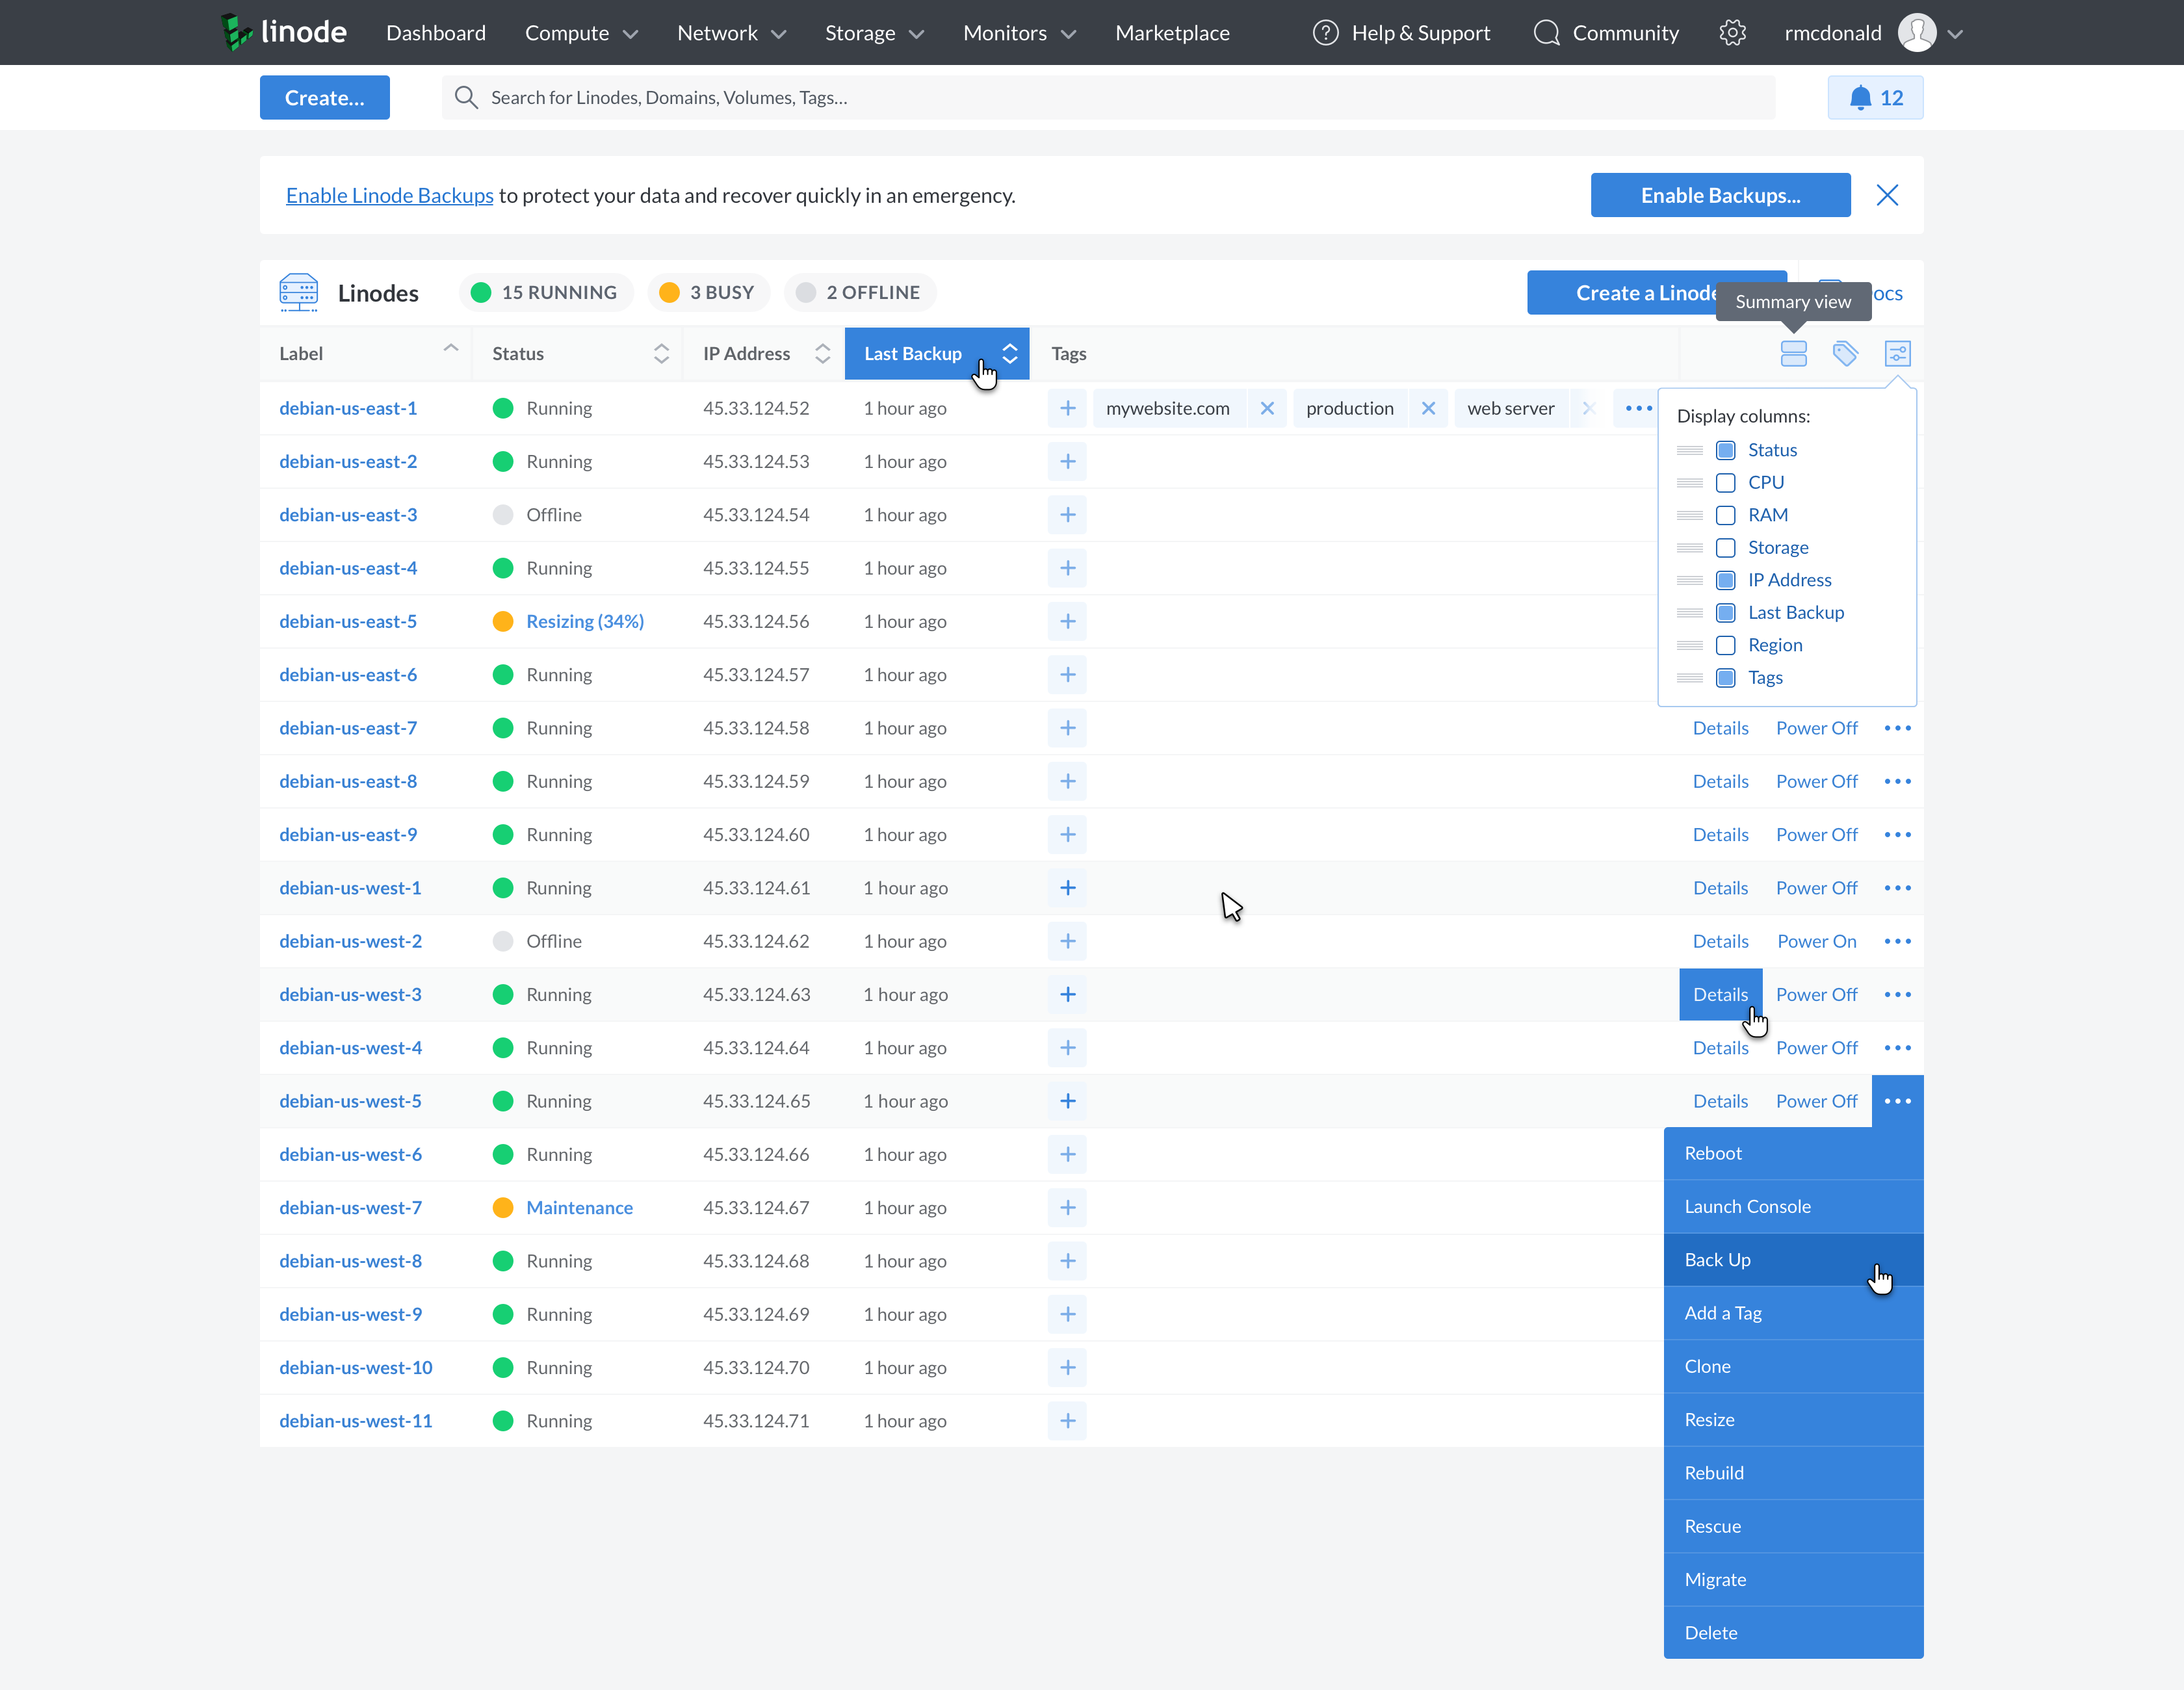The height and width of the screenshot is (1690, 2184).
Task: Click the Create... button
Action: 324,97
